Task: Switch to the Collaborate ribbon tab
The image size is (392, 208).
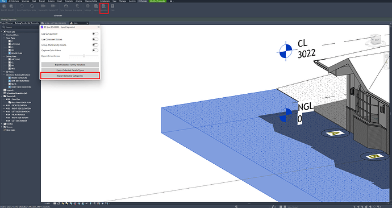Action: tap(105, 1)
